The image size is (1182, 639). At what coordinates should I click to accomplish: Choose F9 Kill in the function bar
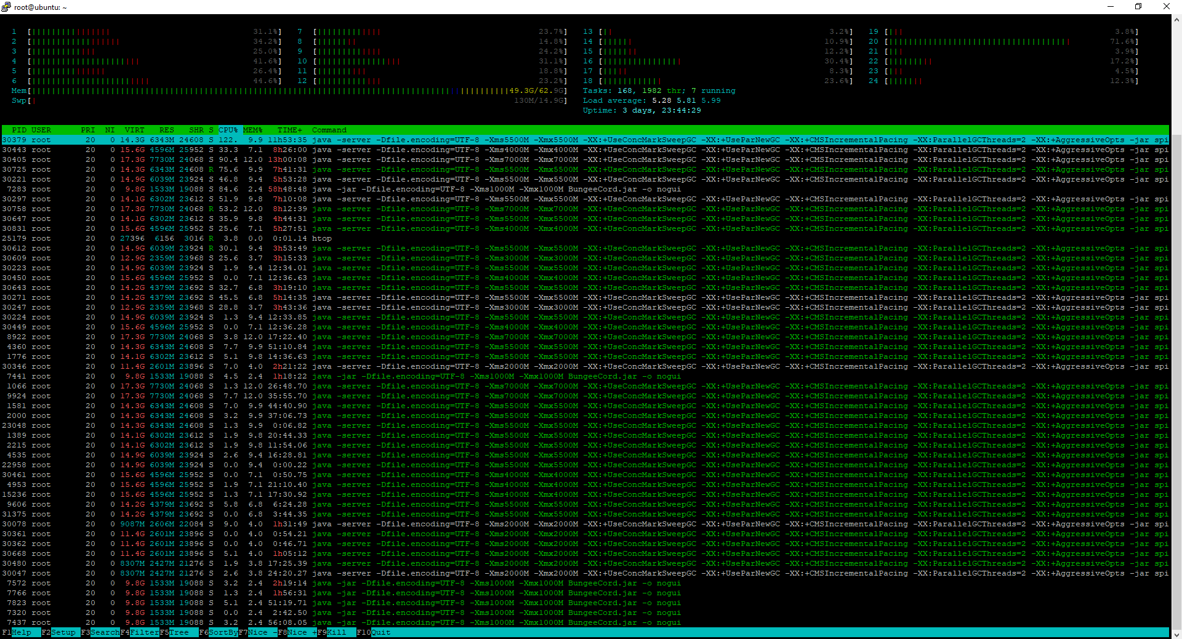[x=337, y=632]
